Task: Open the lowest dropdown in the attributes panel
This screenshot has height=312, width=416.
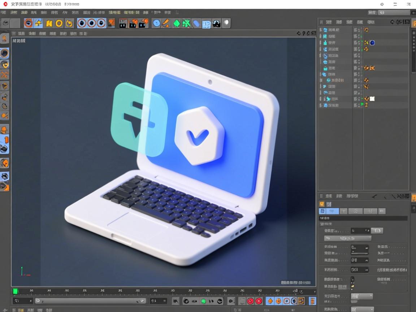Action: pyautogui.click(x=362, y=309)
